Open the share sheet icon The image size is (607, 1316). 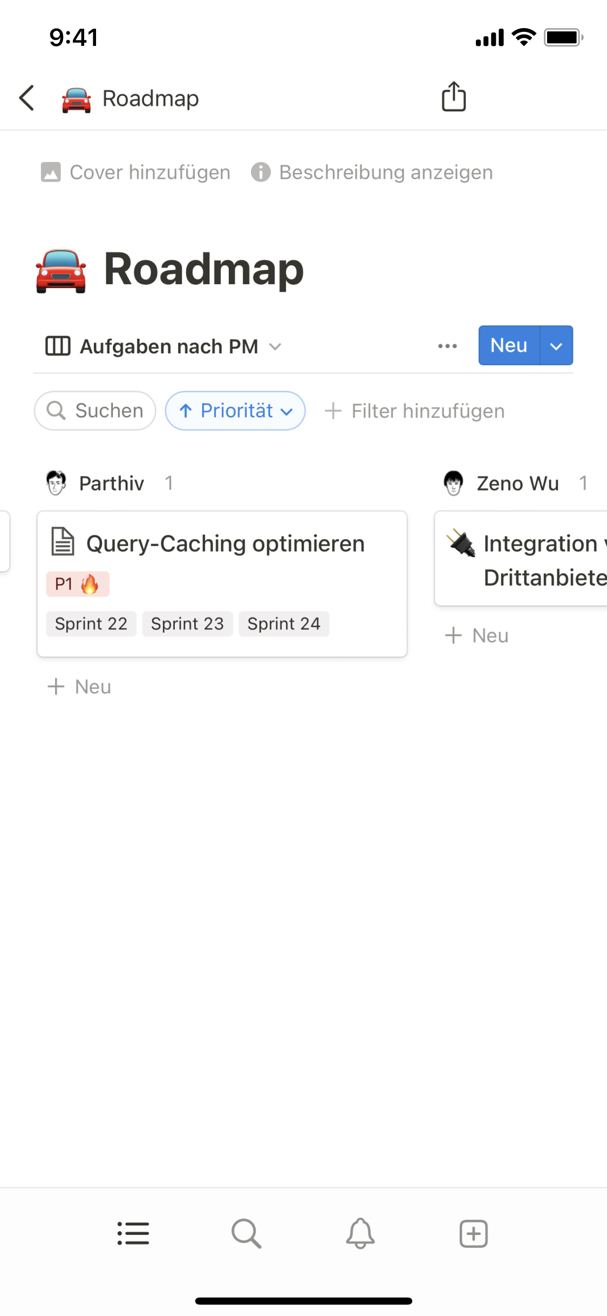tap(454, 97)
